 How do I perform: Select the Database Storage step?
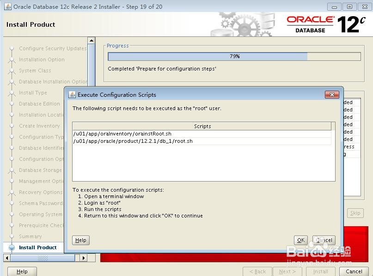coord(40,170)
